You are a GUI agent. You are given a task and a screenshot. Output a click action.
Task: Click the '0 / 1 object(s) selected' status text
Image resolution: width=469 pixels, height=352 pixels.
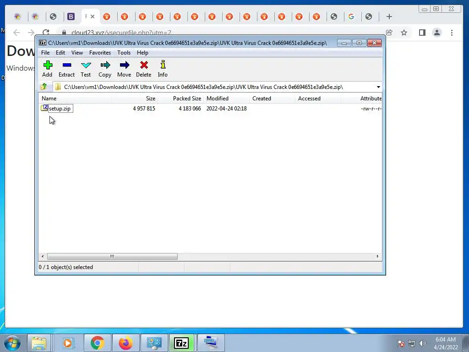click(x=66, y=267)
